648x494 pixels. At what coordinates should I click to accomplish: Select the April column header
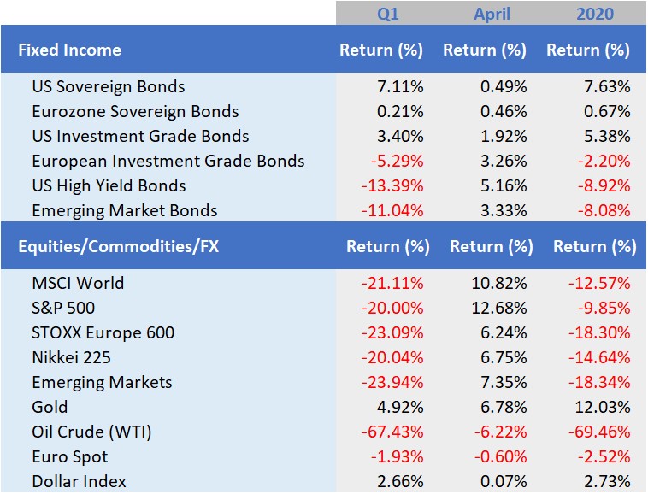pos(491,14)
